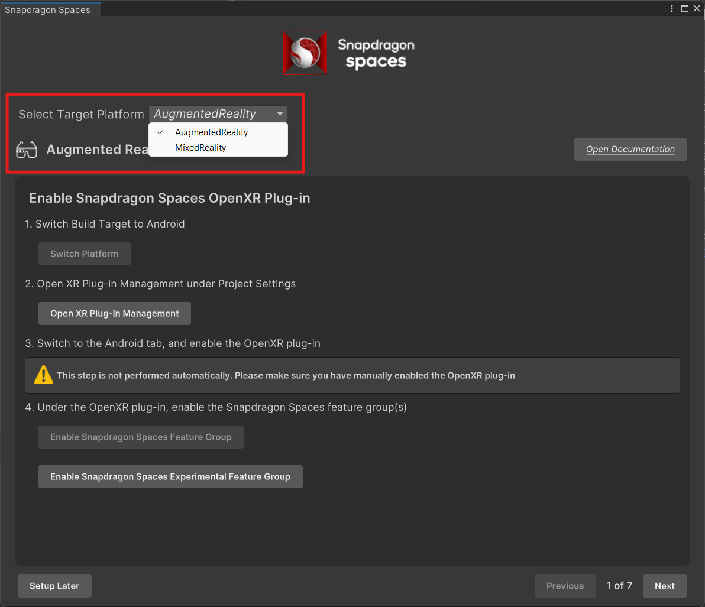Viewport: 705px width, 607px height.
Task: Go to the Previous setup step
Action: tap(565, 586)
